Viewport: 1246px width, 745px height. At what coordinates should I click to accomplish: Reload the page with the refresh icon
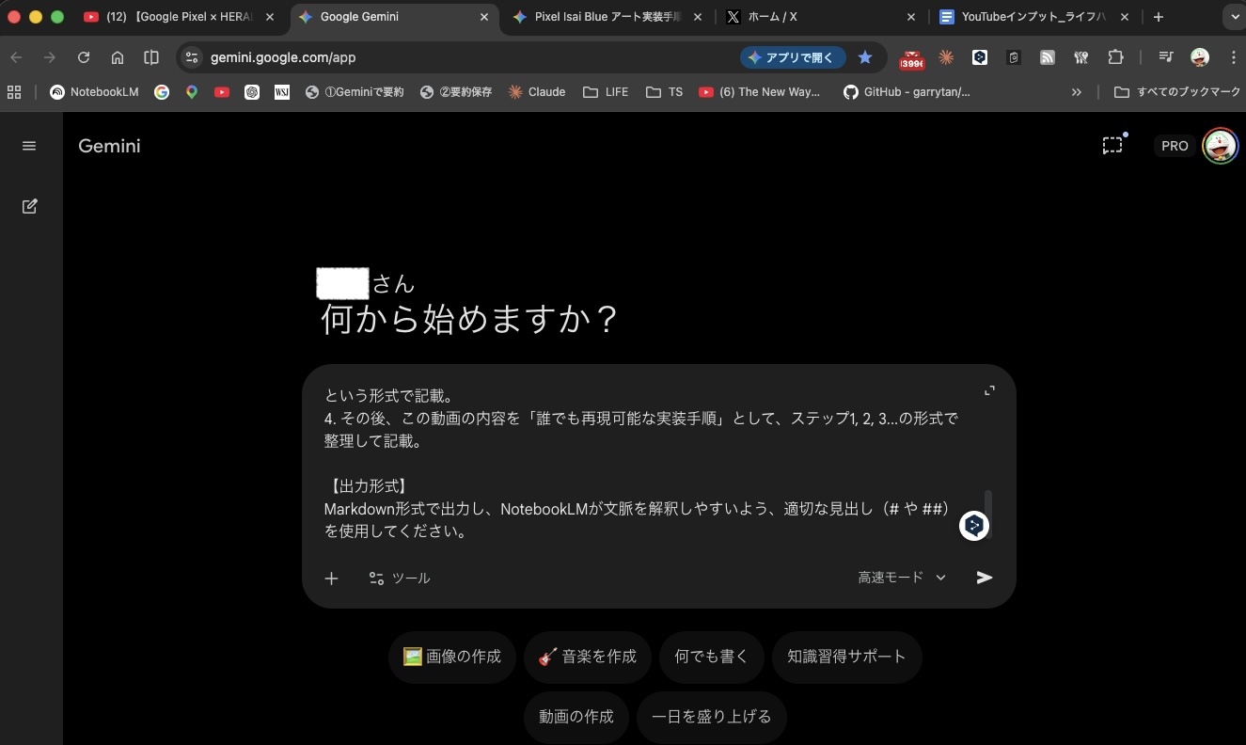(x=84, y=57)
